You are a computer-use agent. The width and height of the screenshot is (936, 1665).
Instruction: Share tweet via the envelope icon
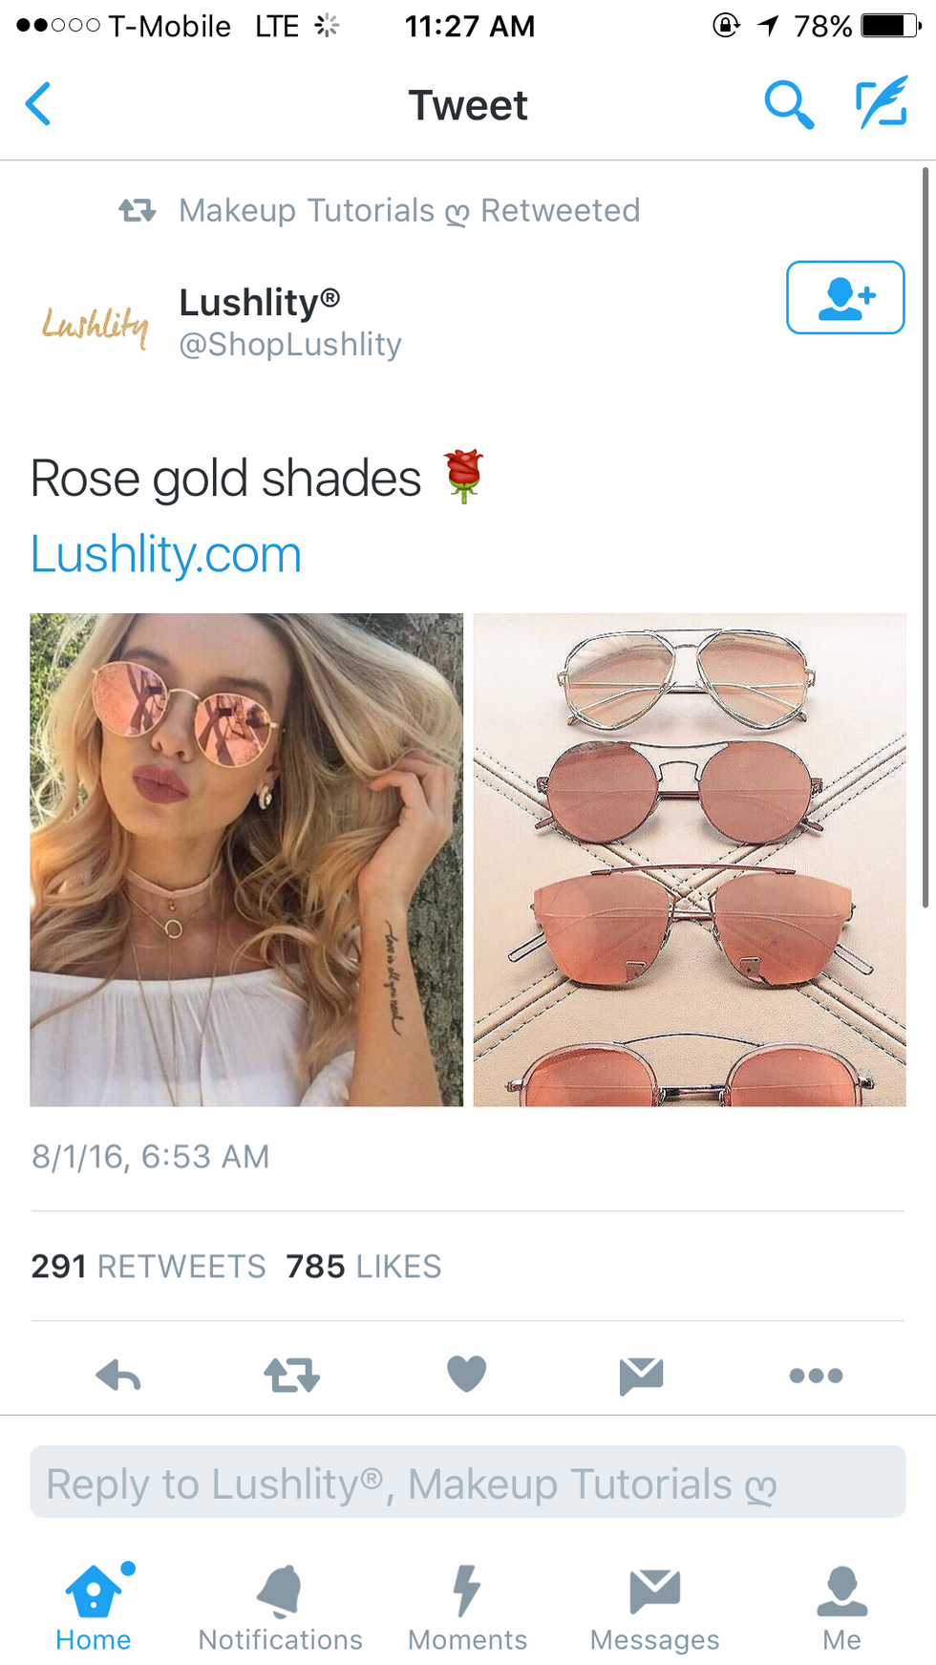pos(641,1376)
